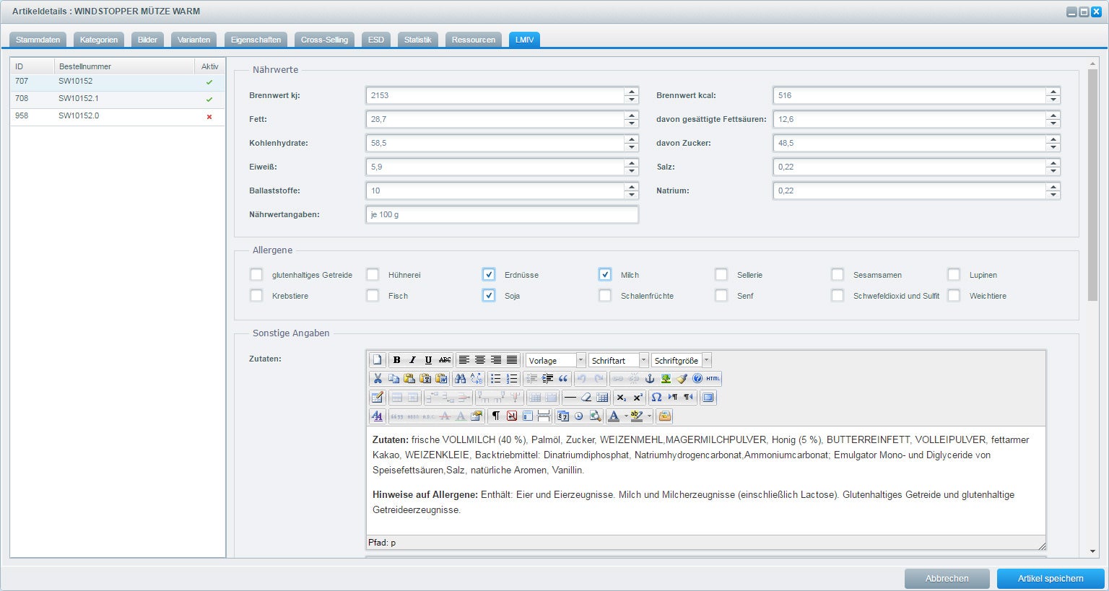Click the paste as plain text icon
1109x591 pixels.
425,379
